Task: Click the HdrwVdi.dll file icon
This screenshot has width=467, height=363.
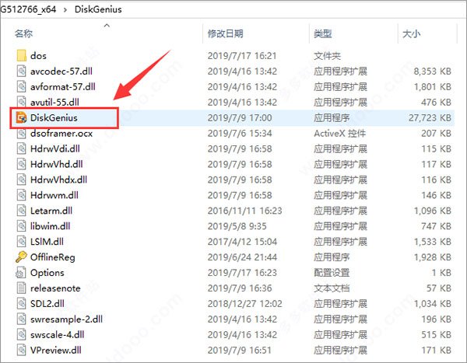Action: click(x=22, y=148)
